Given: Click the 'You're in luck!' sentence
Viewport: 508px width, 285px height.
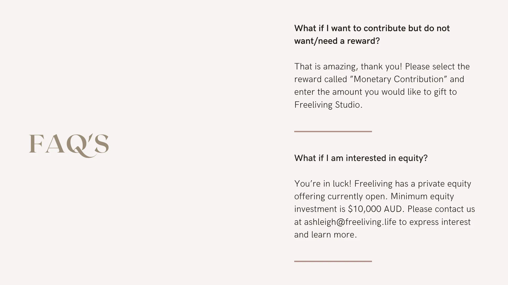Looking at the screenshot, I should pyautogui.click(x=323, y=184).
